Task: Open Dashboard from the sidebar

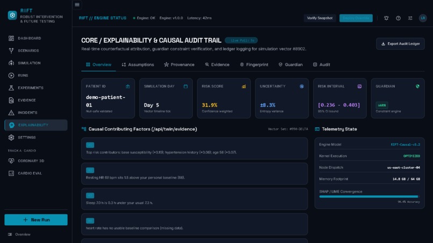Action: [36, 38]
